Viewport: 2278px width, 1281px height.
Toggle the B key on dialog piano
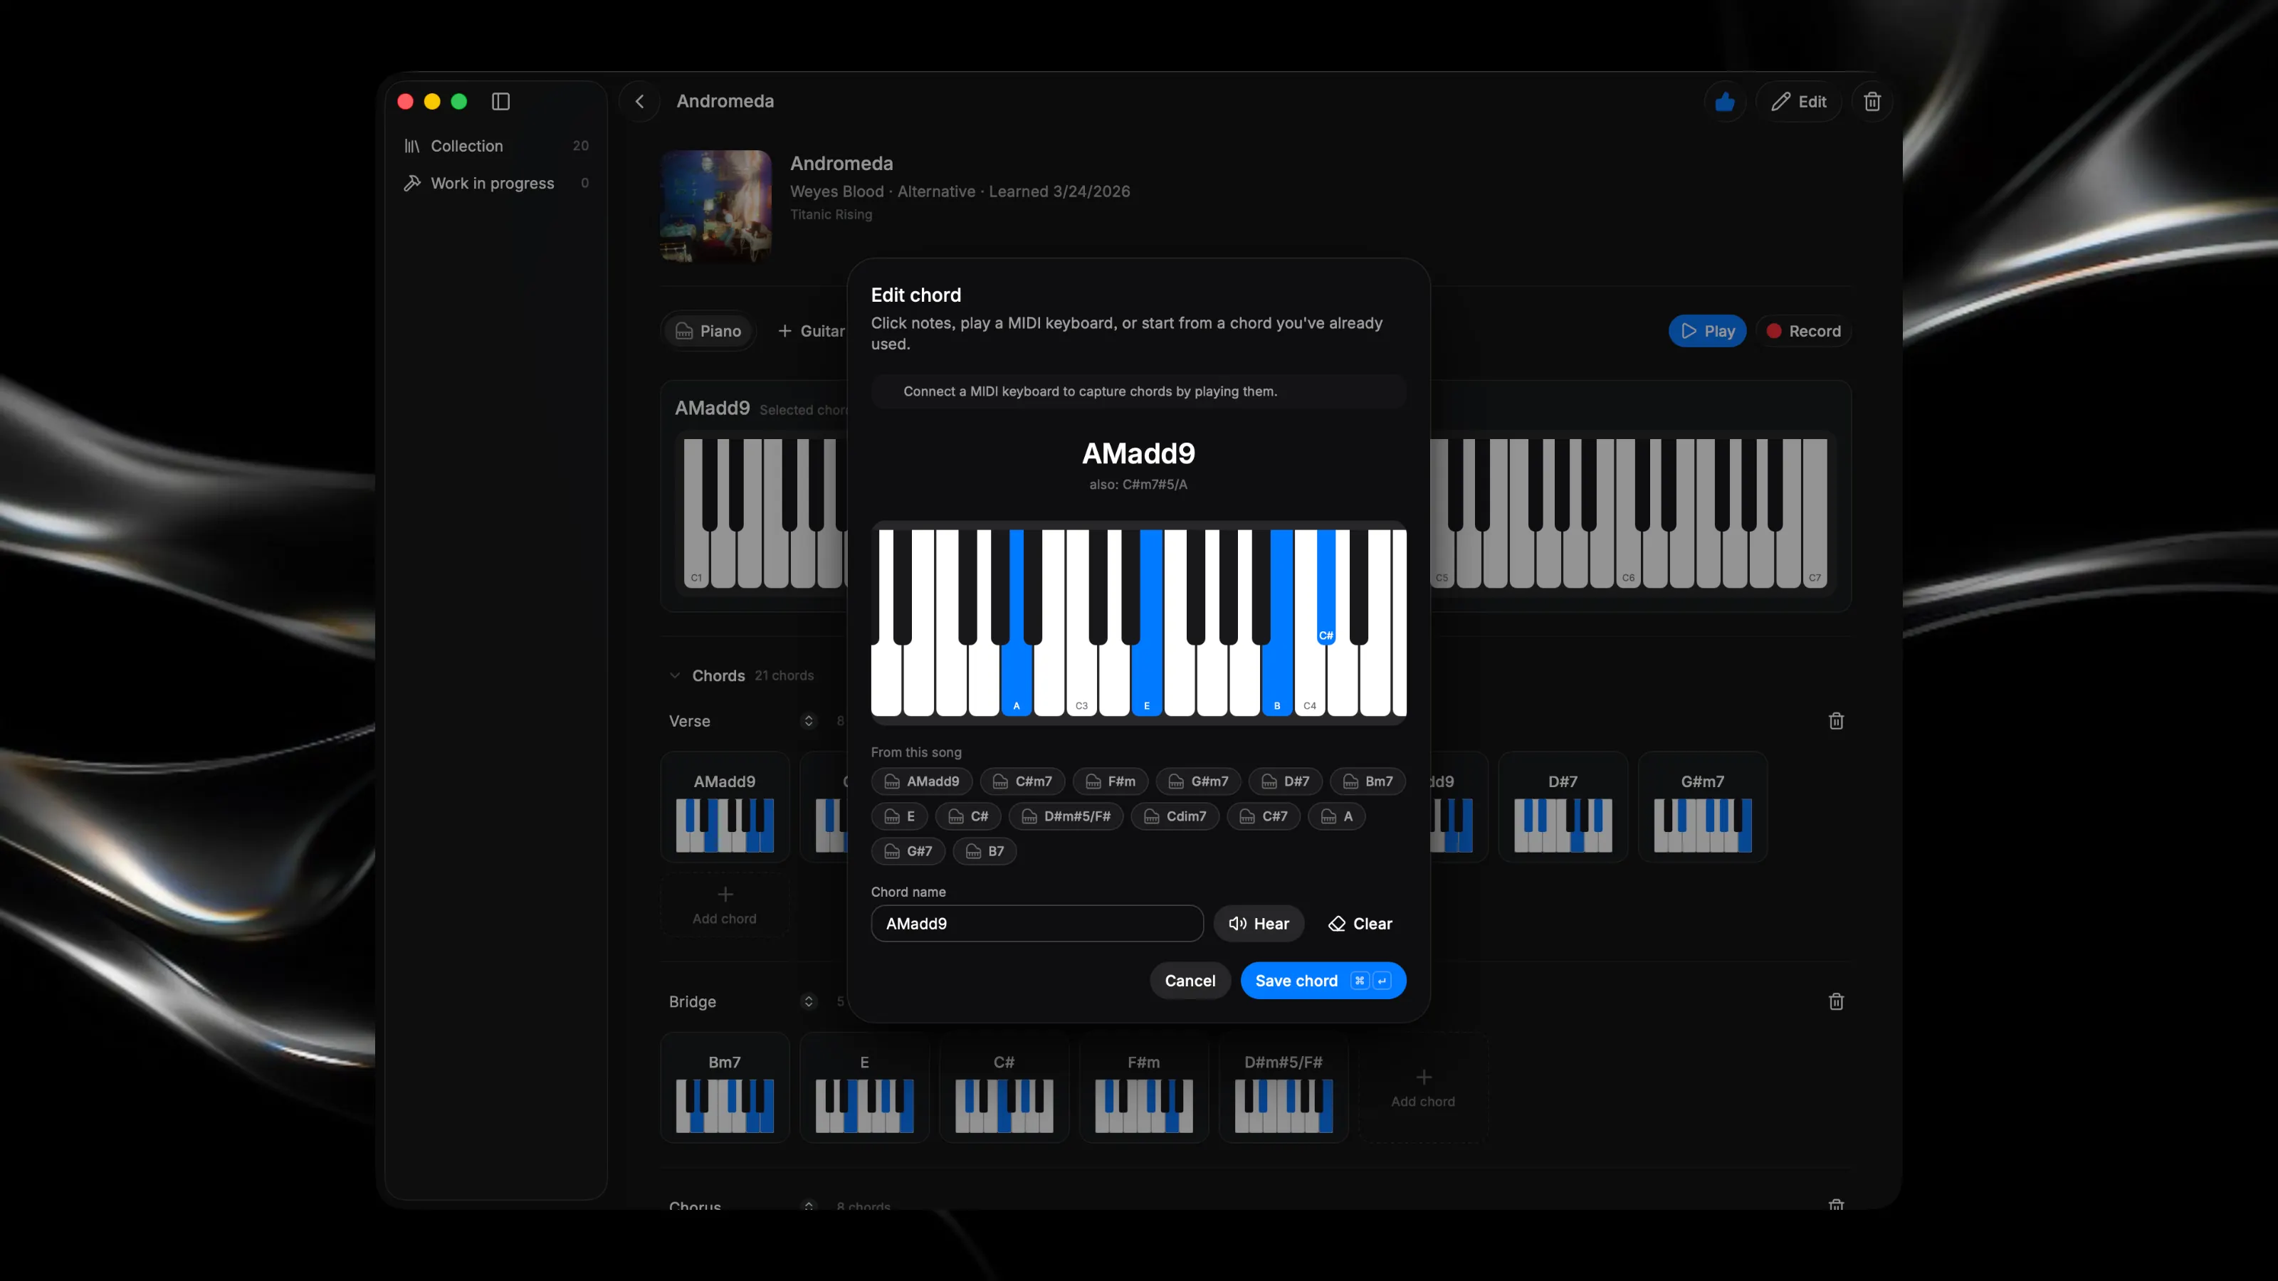click(x=1277, y=681)
